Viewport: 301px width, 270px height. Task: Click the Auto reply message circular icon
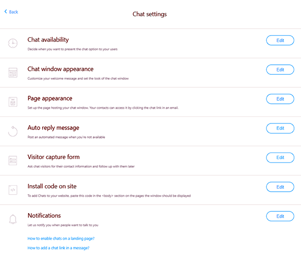tap(13, 131)
